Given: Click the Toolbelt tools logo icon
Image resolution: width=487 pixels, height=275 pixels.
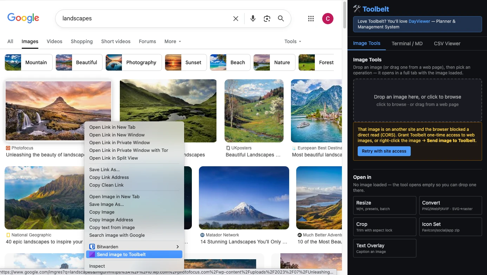Looking at the screenshot, I should point(357,9).
